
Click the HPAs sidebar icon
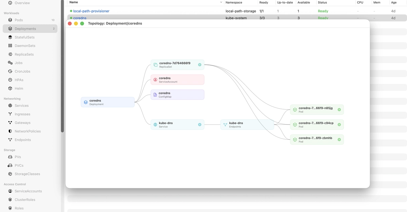[x=10, y=80]
